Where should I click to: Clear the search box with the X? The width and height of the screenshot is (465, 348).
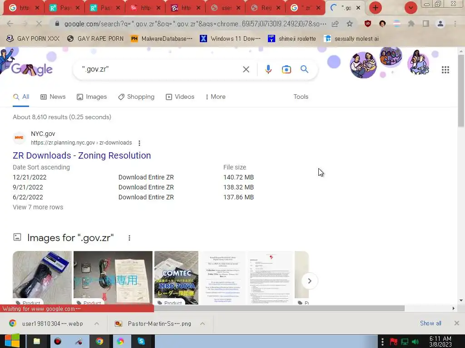pyautogui.click(x=246, y=69)
